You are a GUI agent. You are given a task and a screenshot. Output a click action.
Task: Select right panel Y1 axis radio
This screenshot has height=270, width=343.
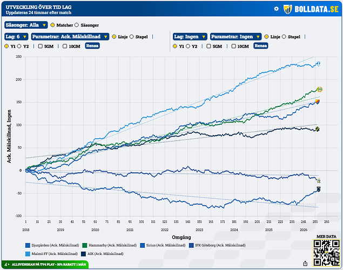(175, 46)
